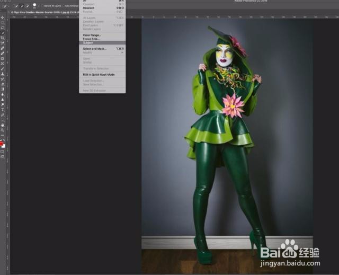Open Focus Area... from Select menu
Image resolution: width=339 pixels, height=275 pixels.
tap(102, 39)
